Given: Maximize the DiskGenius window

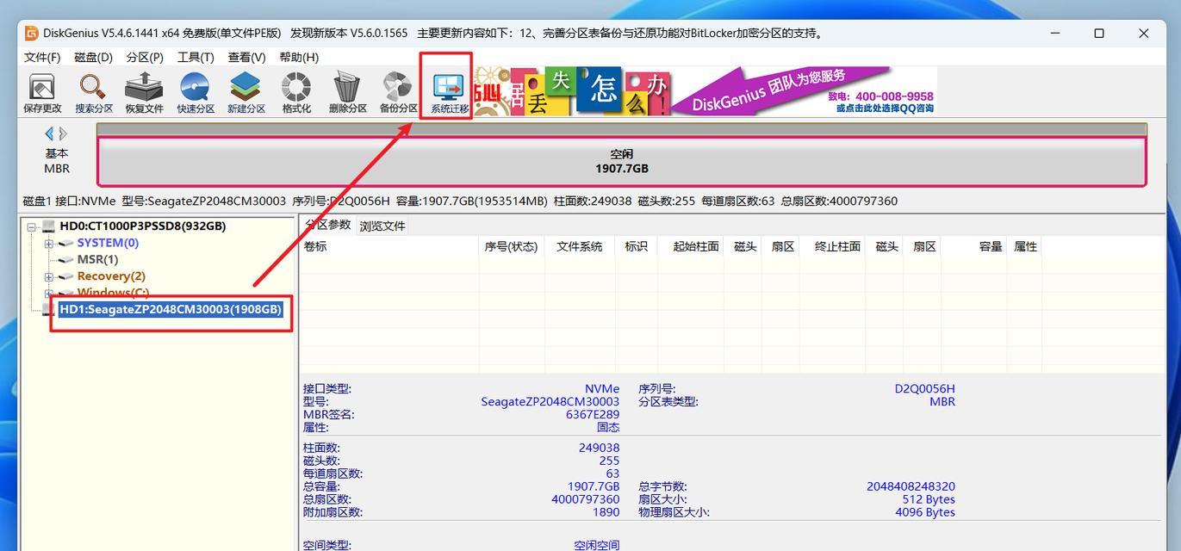Looking at the screenshot, I should [x=1099, y=34].
